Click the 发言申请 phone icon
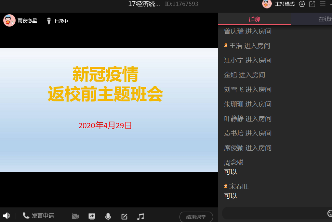Viewport: 332px width, 222px height. [x=26, y=216]
